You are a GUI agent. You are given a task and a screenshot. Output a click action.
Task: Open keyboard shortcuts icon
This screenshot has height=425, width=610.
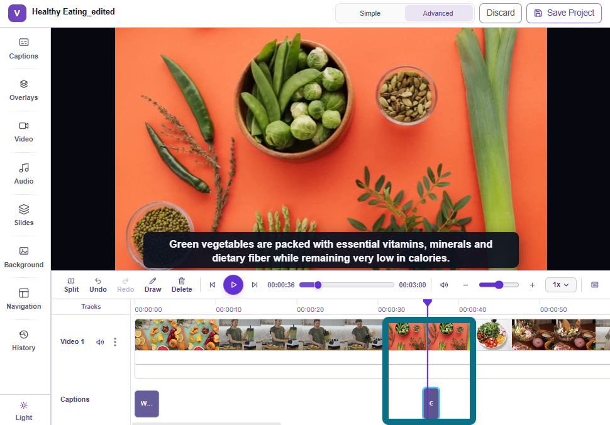(594, 285)
